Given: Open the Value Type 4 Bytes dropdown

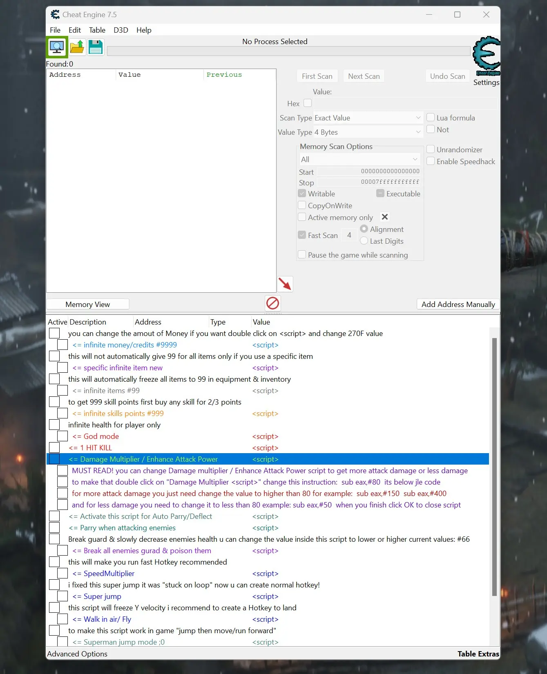Looking at the screenshot, I should pyautogui.click(x=368, y=132).
